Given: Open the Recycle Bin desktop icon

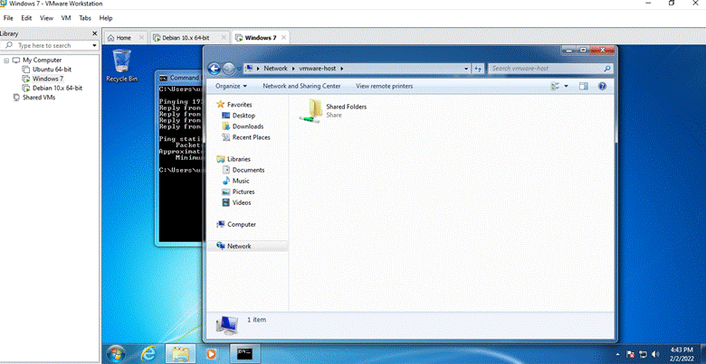Looking at the screenshot, I should tap(122, 66).
